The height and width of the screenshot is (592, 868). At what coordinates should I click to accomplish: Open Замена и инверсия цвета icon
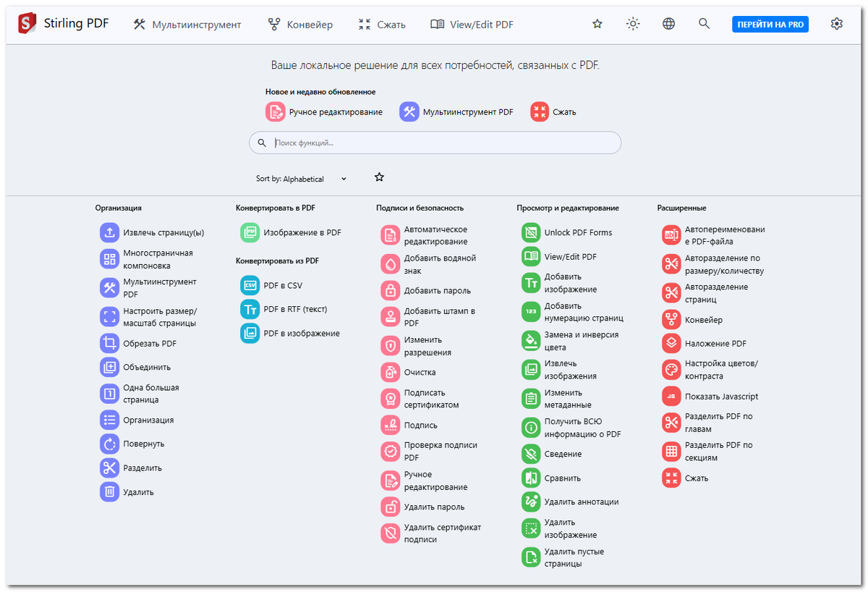pyautogui.click(x=531, y=341)
